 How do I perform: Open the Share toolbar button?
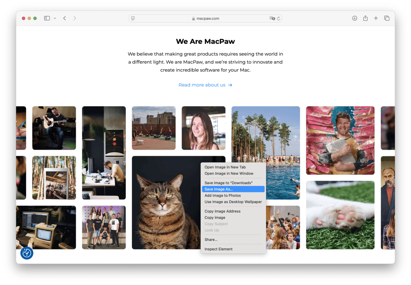point(365,18)
